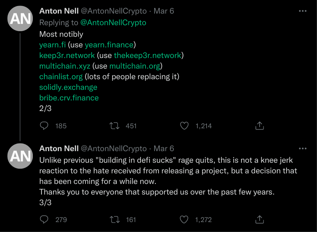
Task: Open Replying to @AntonNellCrypto mention
Action: [113, 23]
